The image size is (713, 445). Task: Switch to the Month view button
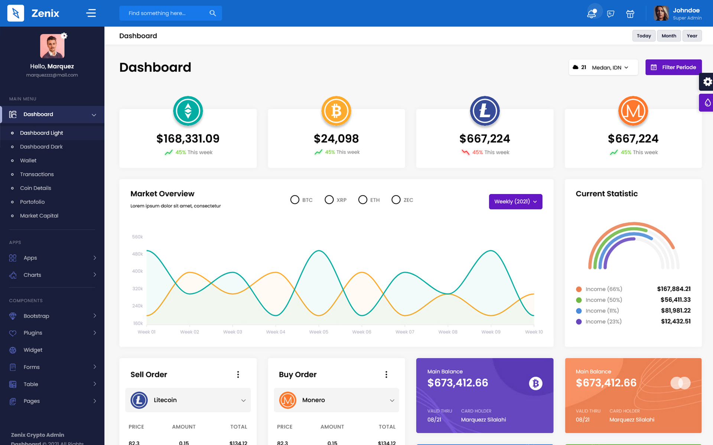point(668,36)
